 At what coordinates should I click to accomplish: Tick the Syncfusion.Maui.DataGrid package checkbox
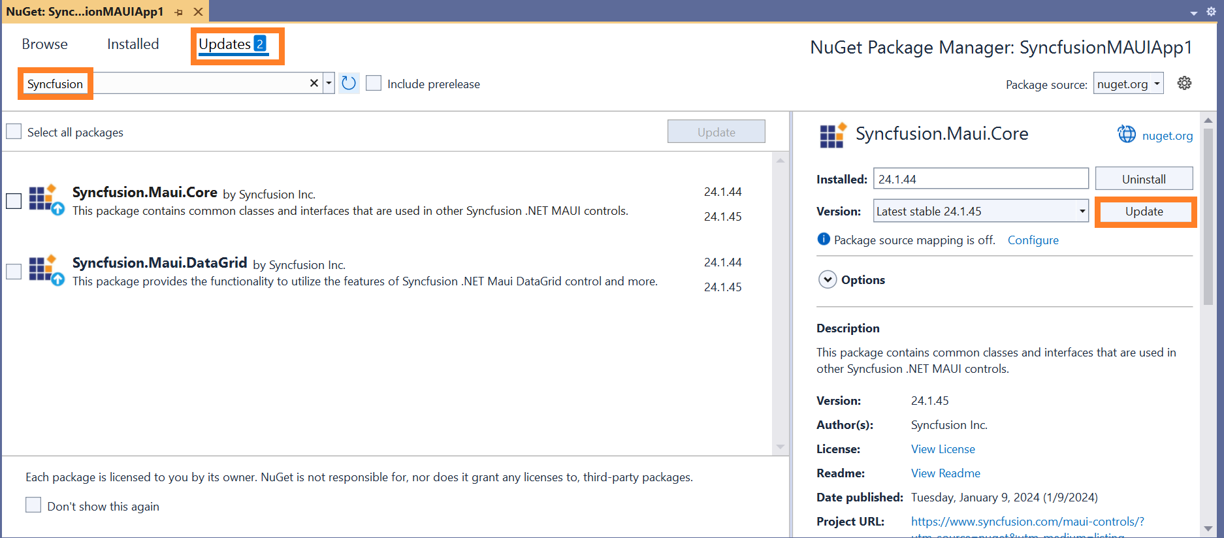[14, 271]
